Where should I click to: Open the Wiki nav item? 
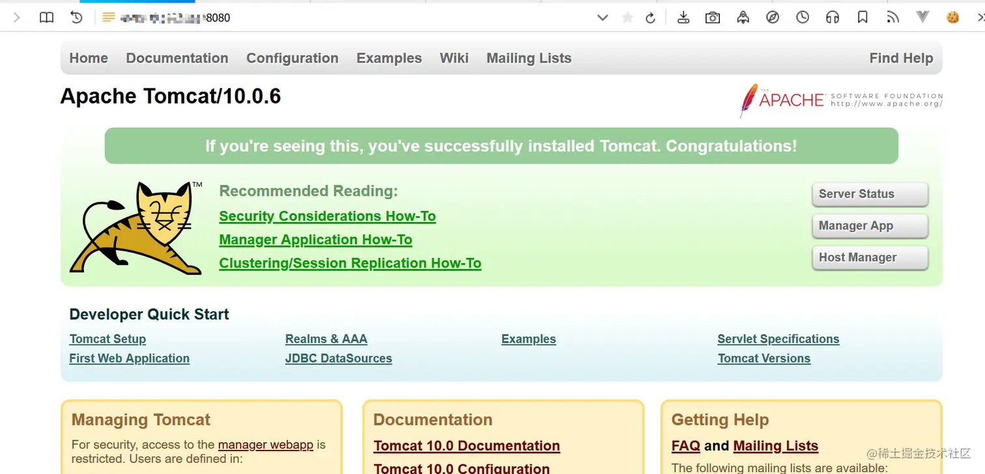click(454, 58)
